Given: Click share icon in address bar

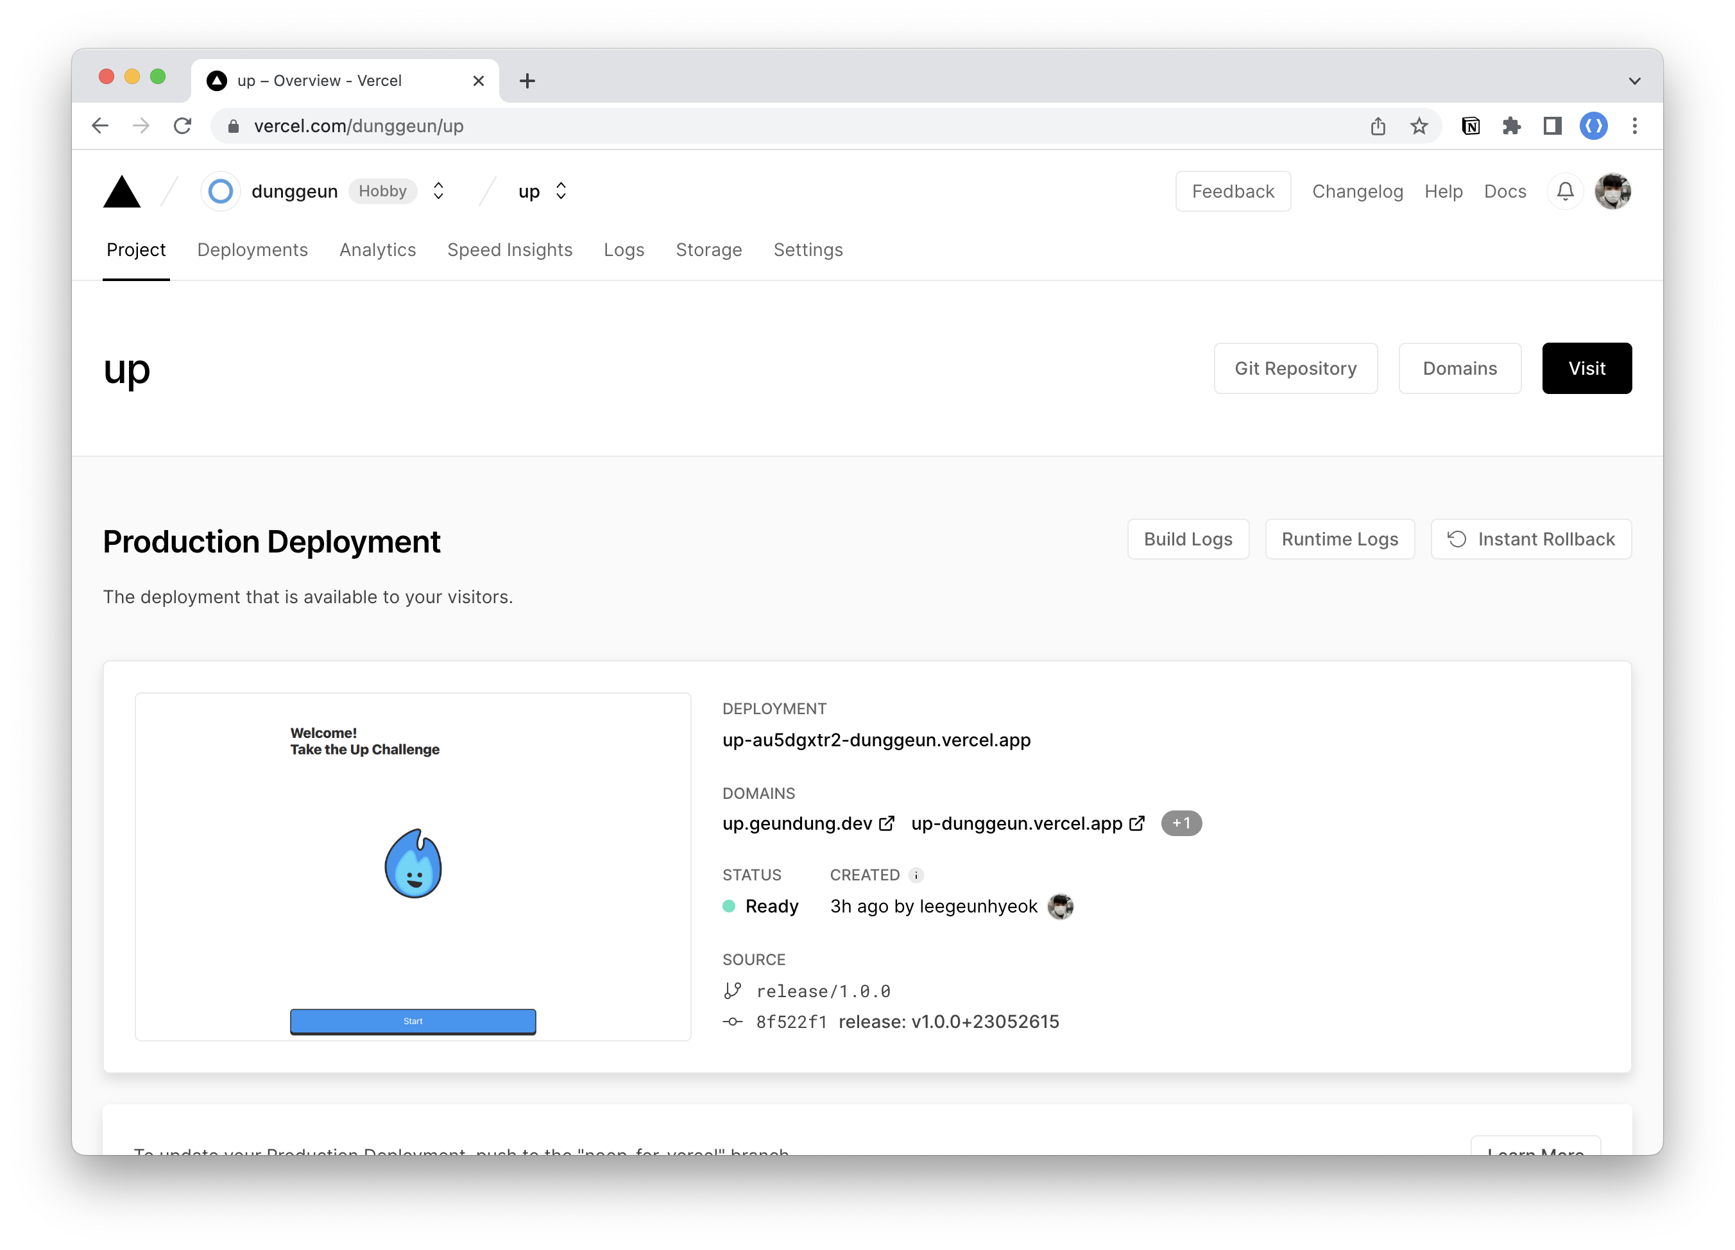Looking at the screenshot, I should 1378,126.
